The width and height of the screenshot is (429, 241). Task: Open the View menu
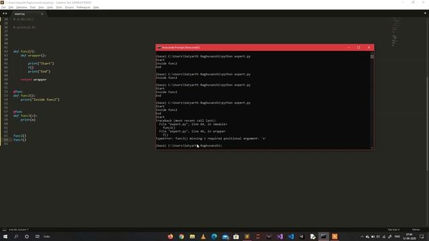(41, 7)
